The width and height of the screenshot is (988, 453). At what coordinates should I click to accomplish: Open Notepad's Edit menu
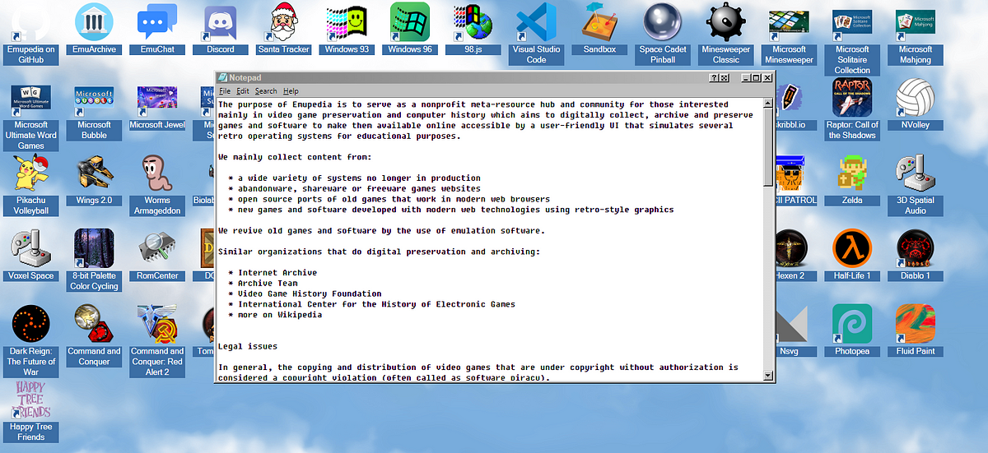243,91
